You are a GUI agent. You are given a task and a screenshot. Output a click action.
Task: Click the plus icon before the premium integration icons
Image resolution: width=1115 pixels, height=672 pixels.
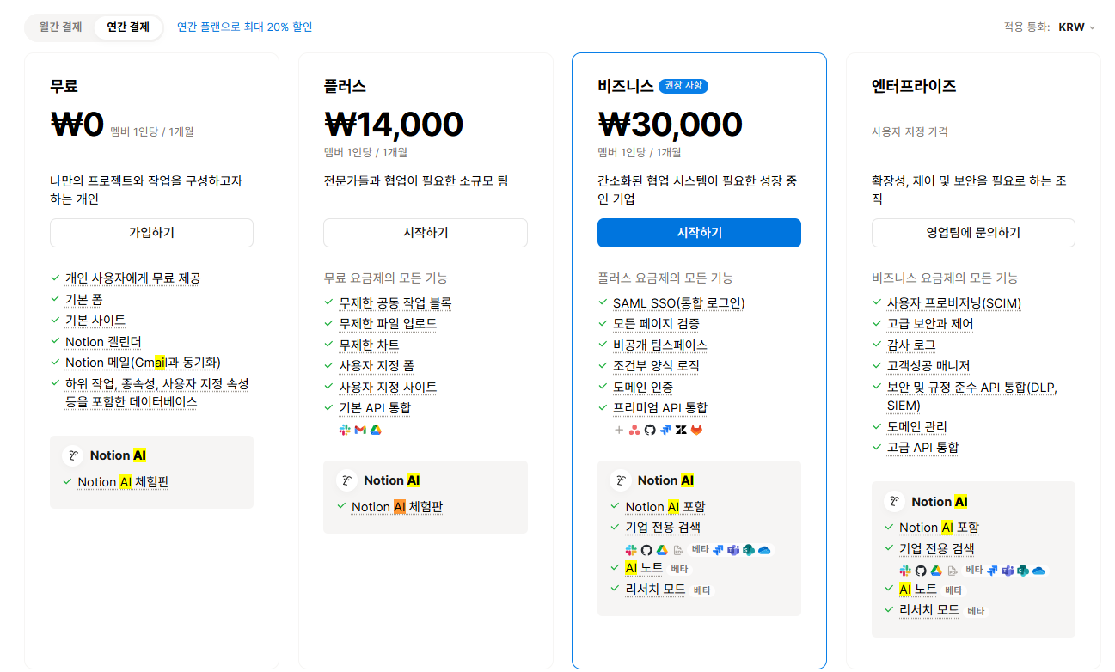[x=619, y=430]
